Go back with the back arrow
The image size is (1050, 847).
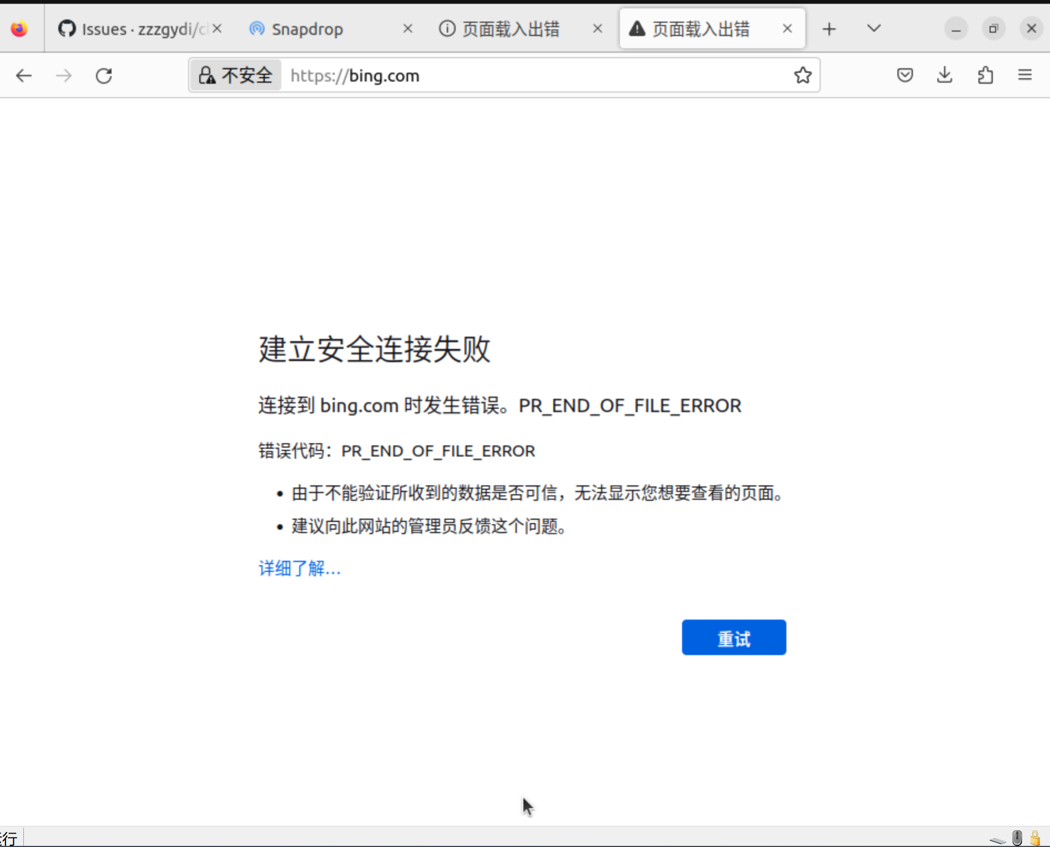tap(23, 75)
